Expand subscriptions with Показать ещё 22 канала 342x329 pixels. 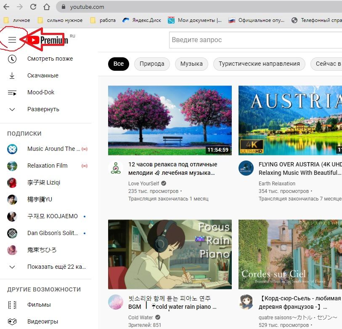point(56,267)
